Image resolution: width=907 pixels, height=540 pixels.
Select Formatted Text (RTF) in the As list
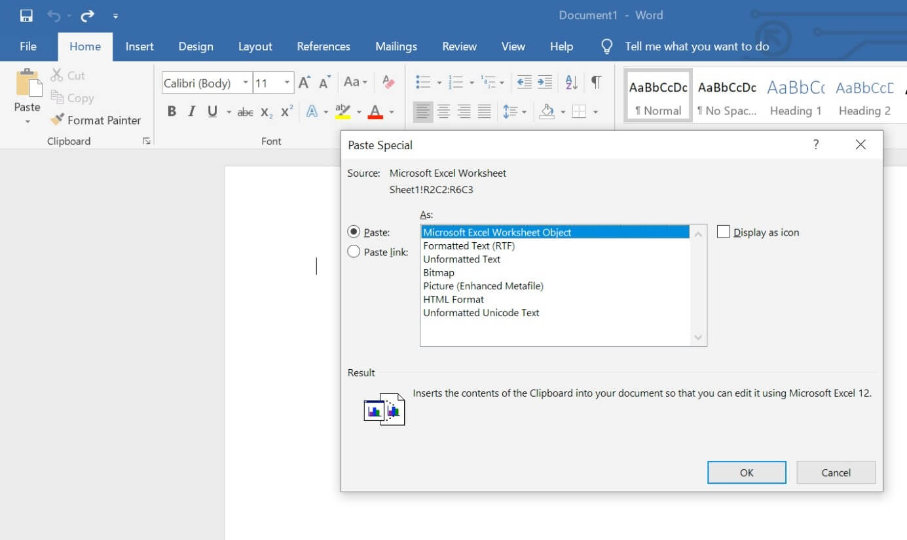[x=470, y=245]
